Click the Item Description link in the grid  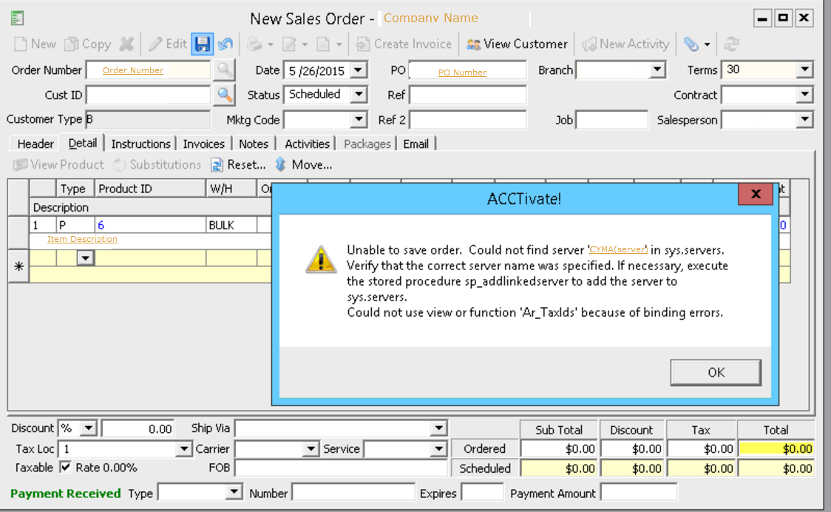point(82,239)
